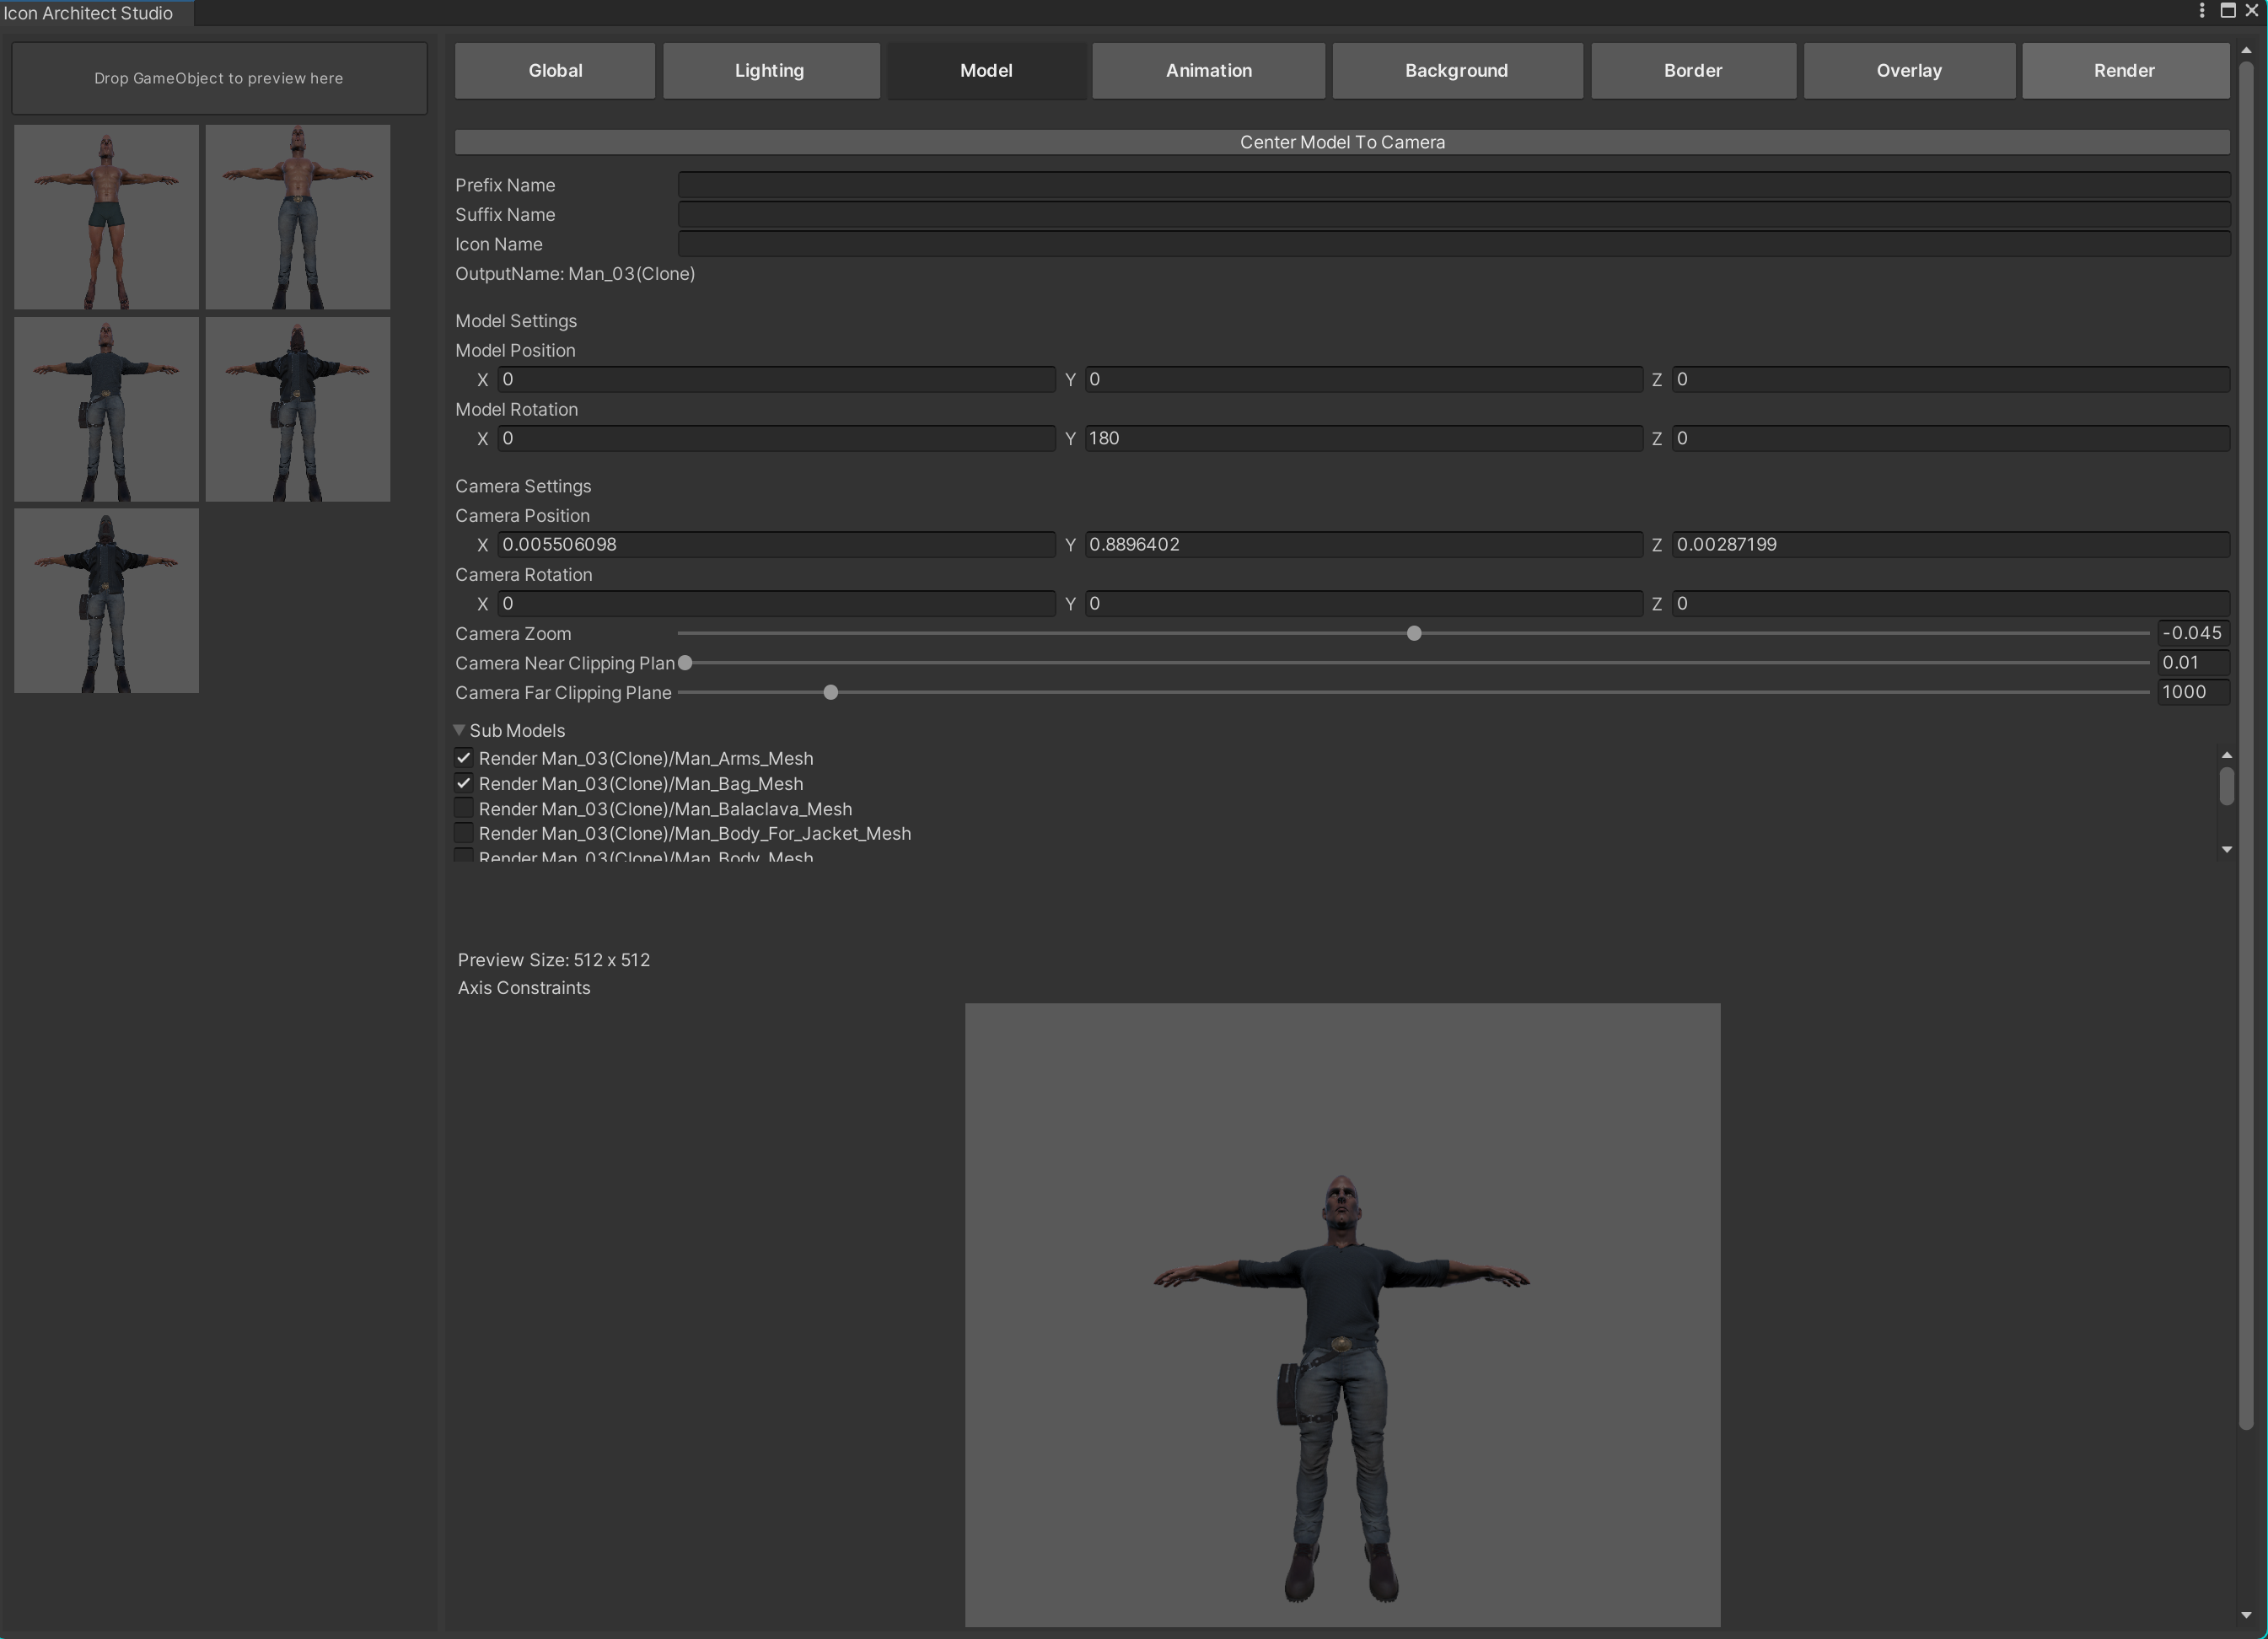Select the shirtless shorts character thumbnail
2268x1639 pixels.
pos(106,216)
